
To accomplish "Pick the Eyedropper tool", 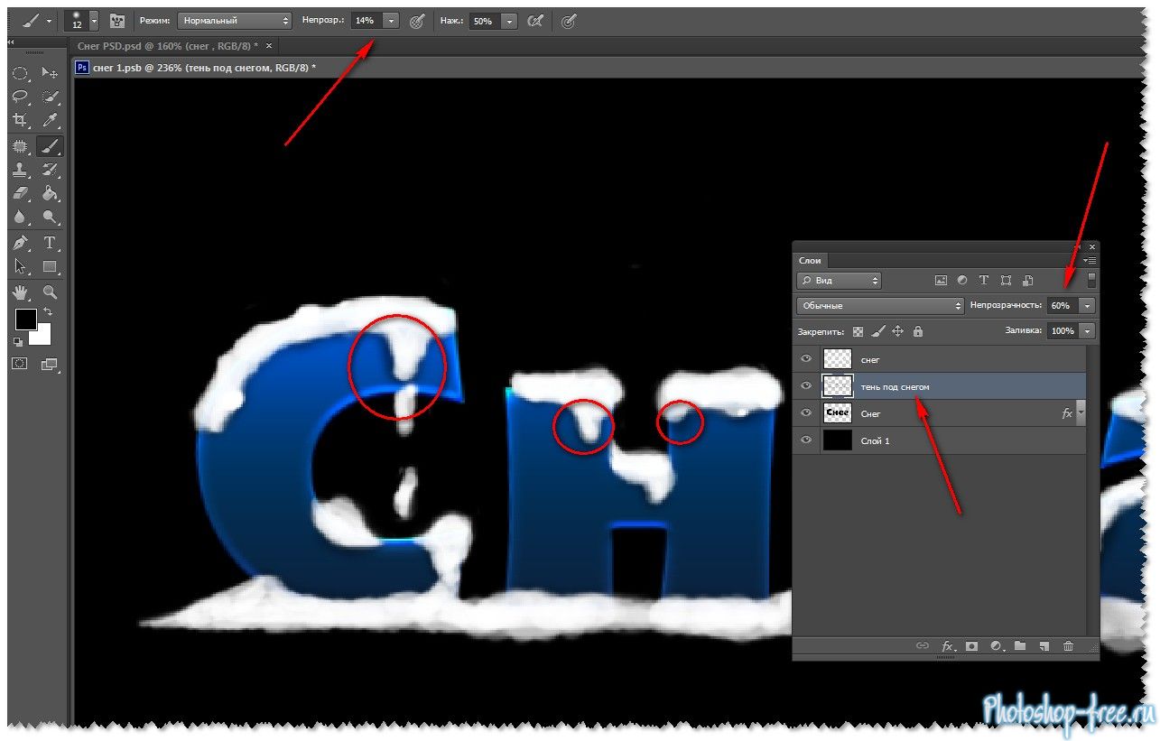I will [51, 120].
